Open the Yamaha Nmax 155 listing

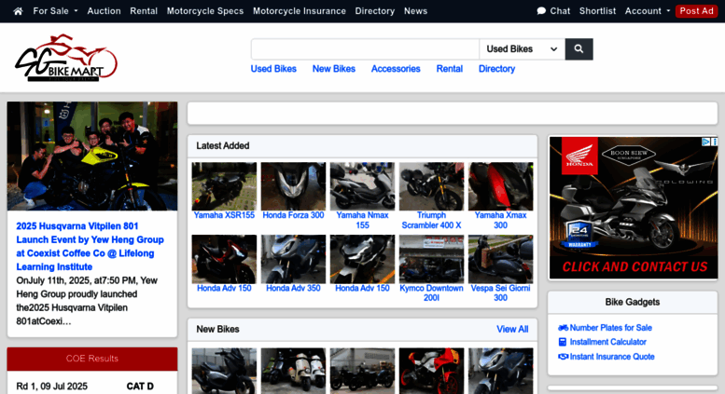pos(362,220)
